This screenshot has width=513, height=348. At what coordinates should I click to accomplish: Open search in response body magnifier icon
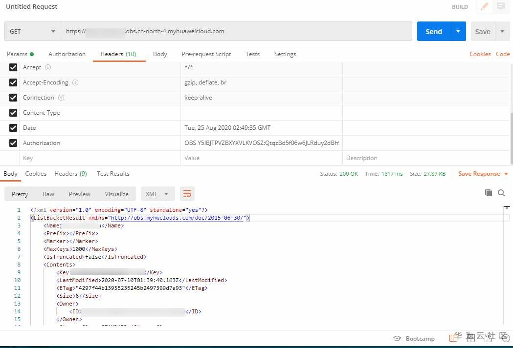click(x=501, y=193)
